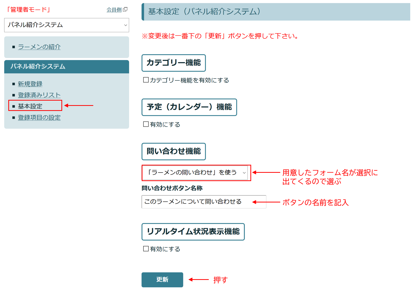Viewport: 414px width, 294px height.
Task: Go to 新規登録 in the sidebar menu
Action: coord(30,84)
